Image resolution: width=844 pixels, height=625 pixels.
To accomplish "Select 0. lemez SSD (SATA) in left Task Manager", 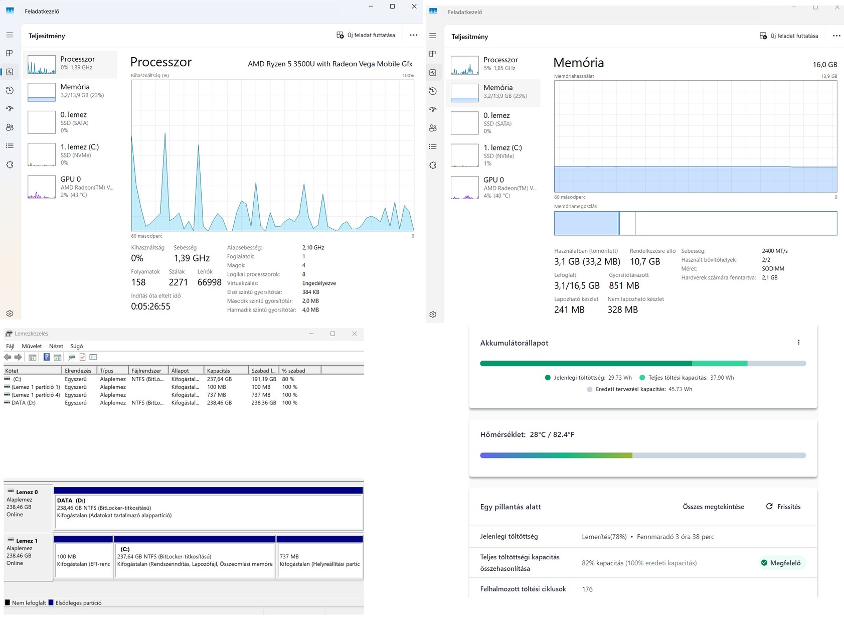I will 70,122.
